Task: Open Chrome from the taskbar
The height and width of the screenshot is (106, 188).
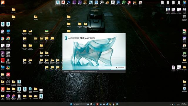Action: (114, 104)
